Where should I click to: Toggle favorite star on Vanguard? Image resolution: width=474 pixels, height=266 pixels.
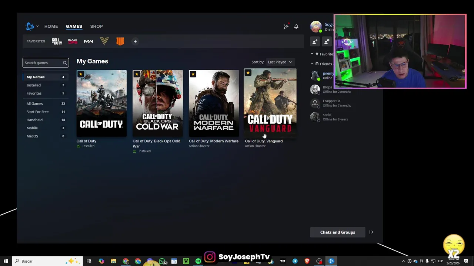tap(248, 73)
